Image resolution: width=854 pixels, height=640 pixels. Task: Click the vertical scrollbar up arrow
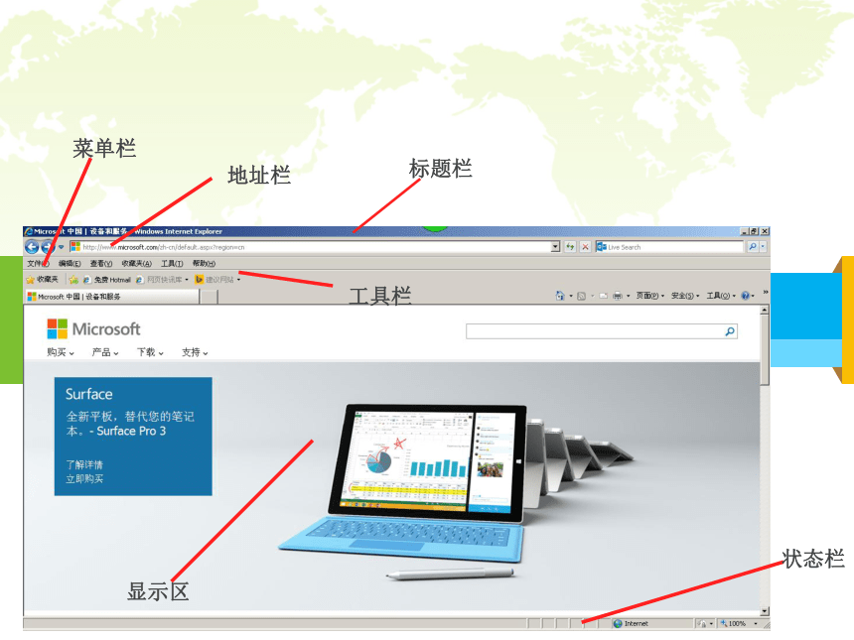click(765, 310)
